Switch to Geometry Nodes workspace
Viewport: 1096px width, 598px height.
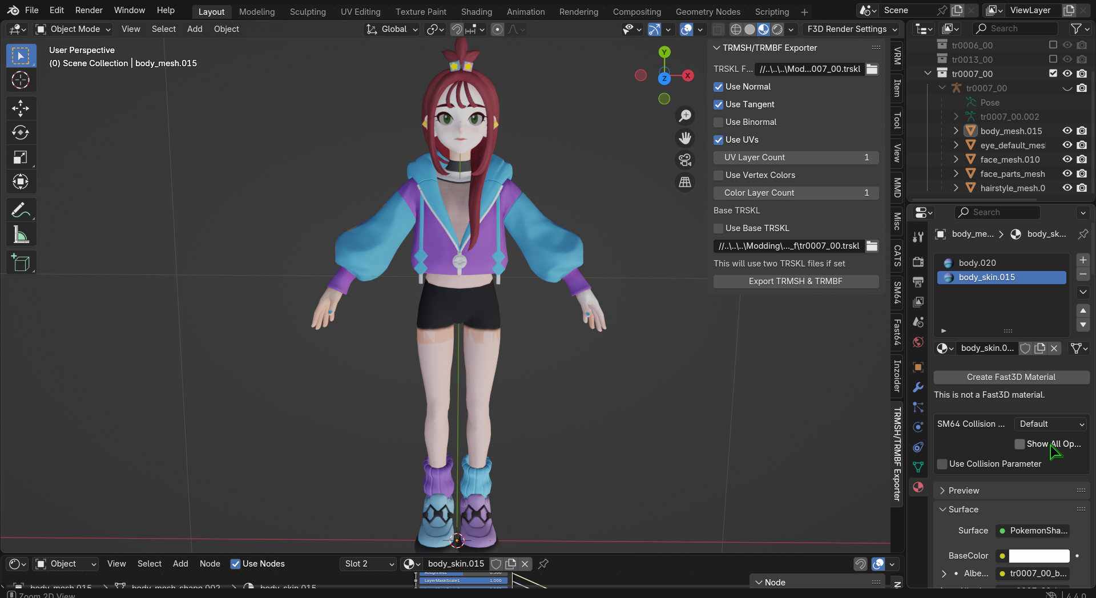pos(708,11)
